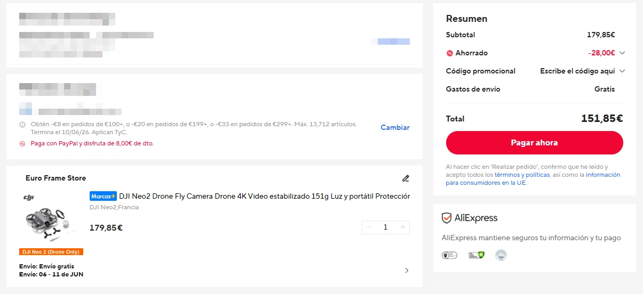Click the 'Resumen' heading
Image resolution: width=643 pixels, height=294 pixels.
(466, 19)
